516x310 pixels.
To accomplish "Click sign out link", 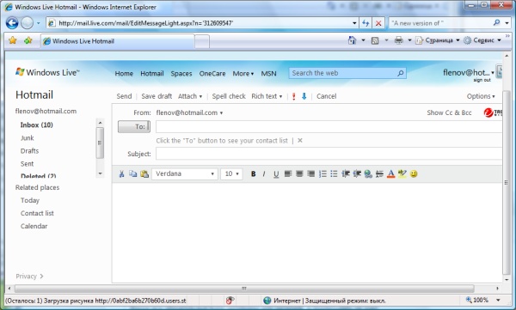I will pos(482,80).
